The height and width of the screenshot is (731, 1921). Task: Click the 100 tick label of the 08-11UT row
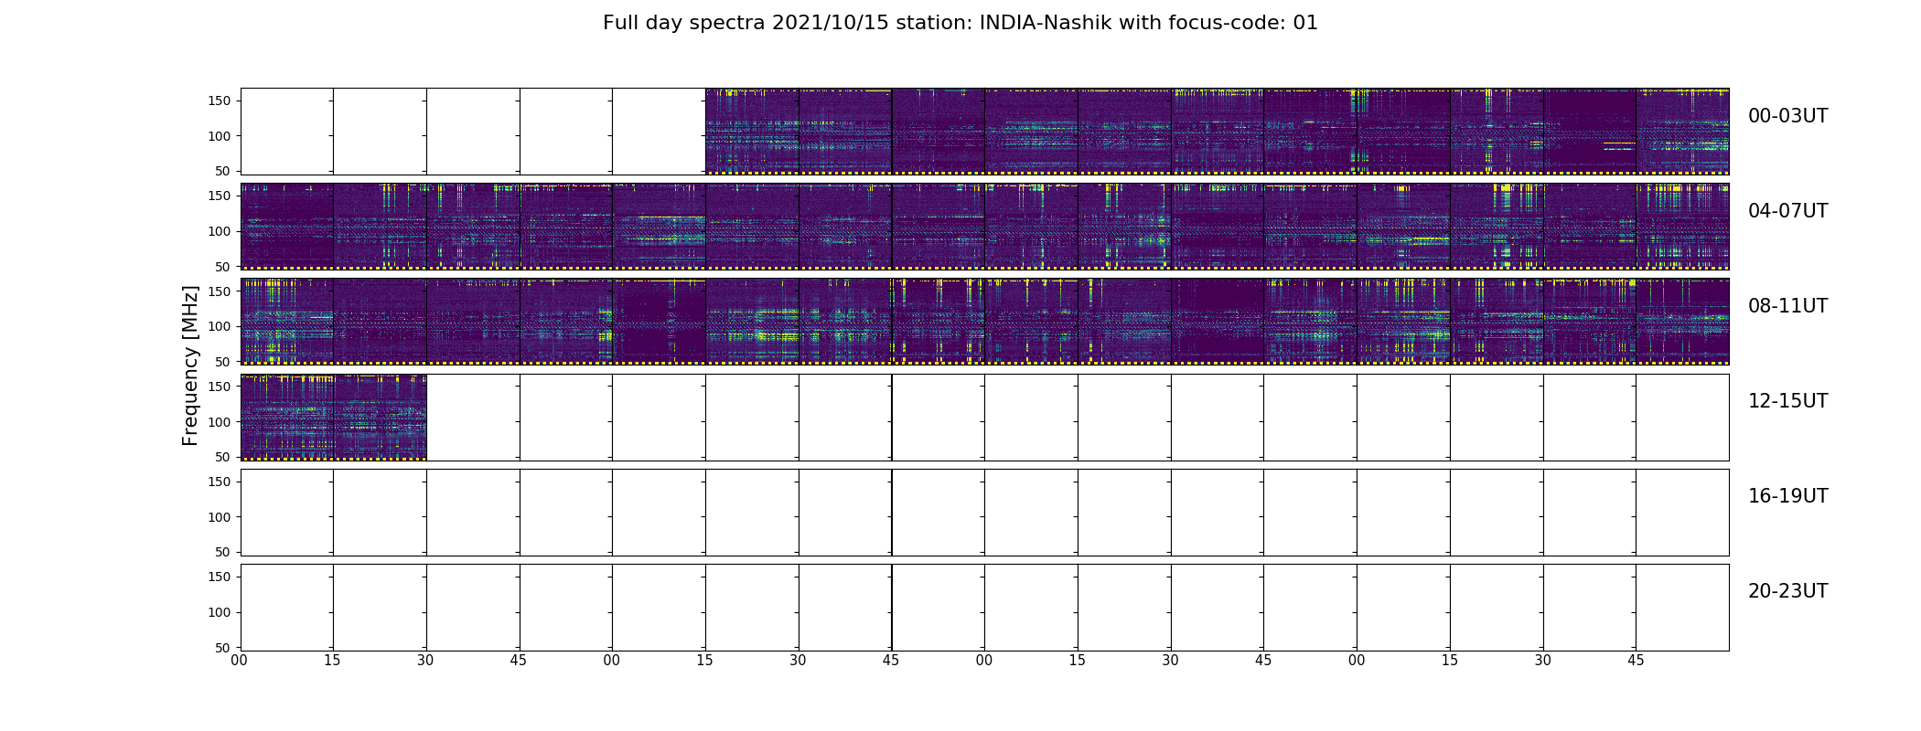[220, 326]
